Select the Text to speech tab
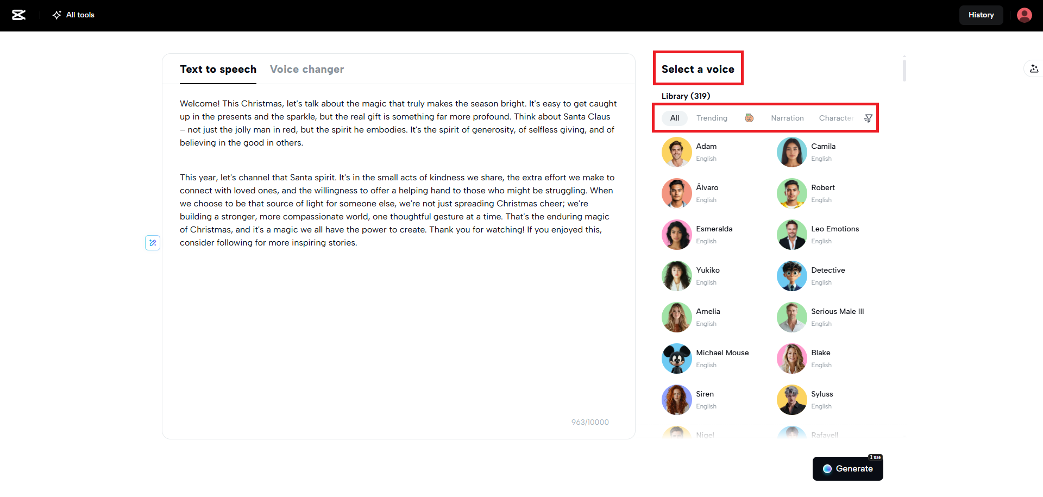The width and height of the screenshot is (1043, 497). [218, 69]
